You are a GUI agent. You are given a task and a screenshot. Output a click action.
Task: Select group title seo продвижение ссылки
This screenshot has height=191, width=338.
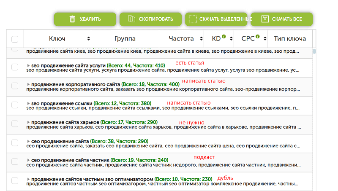(x=62, y=103)
